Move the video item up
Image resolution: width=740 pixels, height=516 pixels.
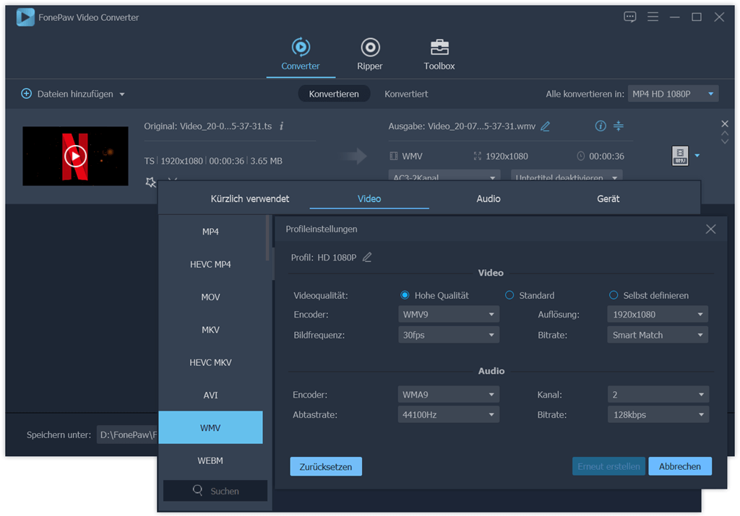[x=725, y=134]
